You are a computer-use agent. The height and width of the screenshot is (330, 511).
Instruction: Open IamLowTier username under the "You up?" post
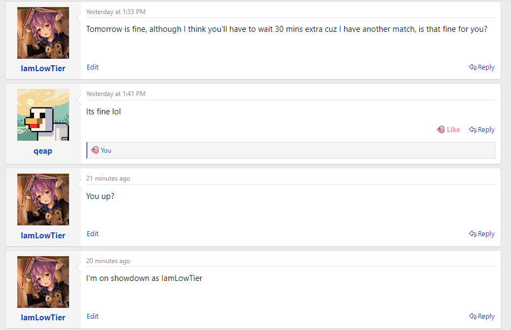[x=43, y=236]
